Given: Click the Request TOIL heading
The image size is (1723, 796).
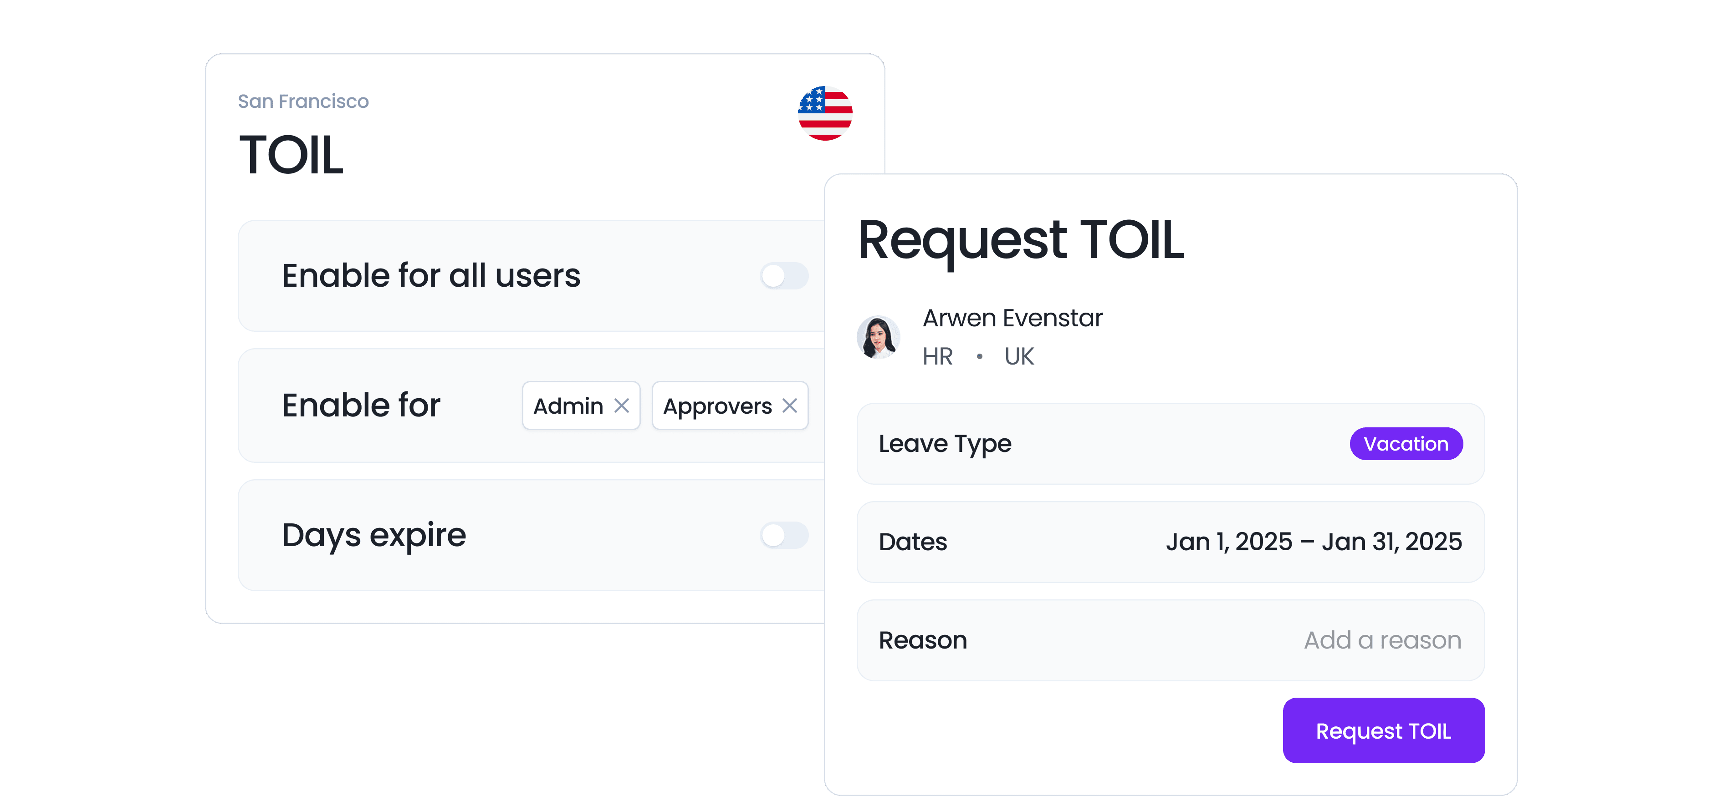Looking at the screenshot, I should 1021,241.
